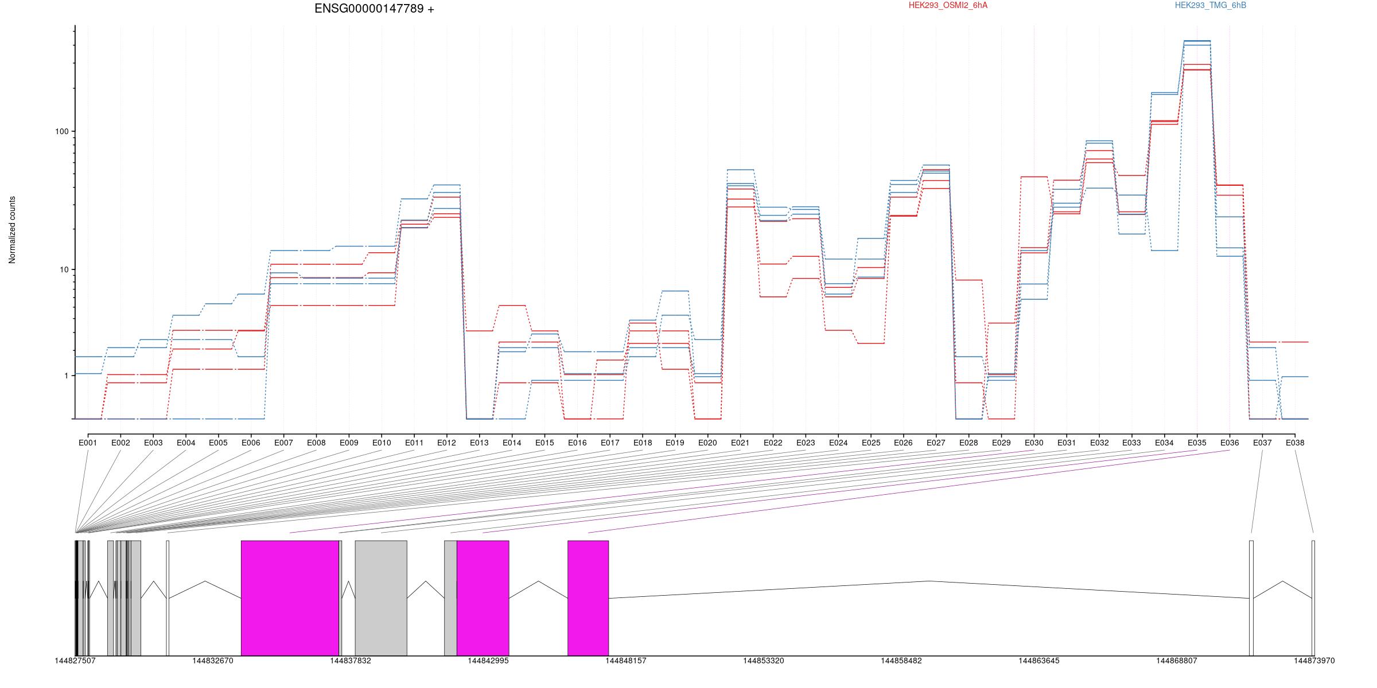
Task: Click y-axis tick label 1
Action: pyautogui.click(x=66, y=376)
